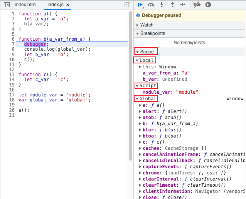
Task: Expand the atob function entry
Action: pyautogui.click(x=140, y=118)
